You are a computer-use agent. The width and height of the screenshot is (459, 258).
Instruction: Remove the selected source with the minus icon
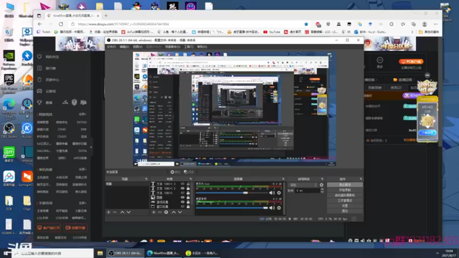pos(160,212)
